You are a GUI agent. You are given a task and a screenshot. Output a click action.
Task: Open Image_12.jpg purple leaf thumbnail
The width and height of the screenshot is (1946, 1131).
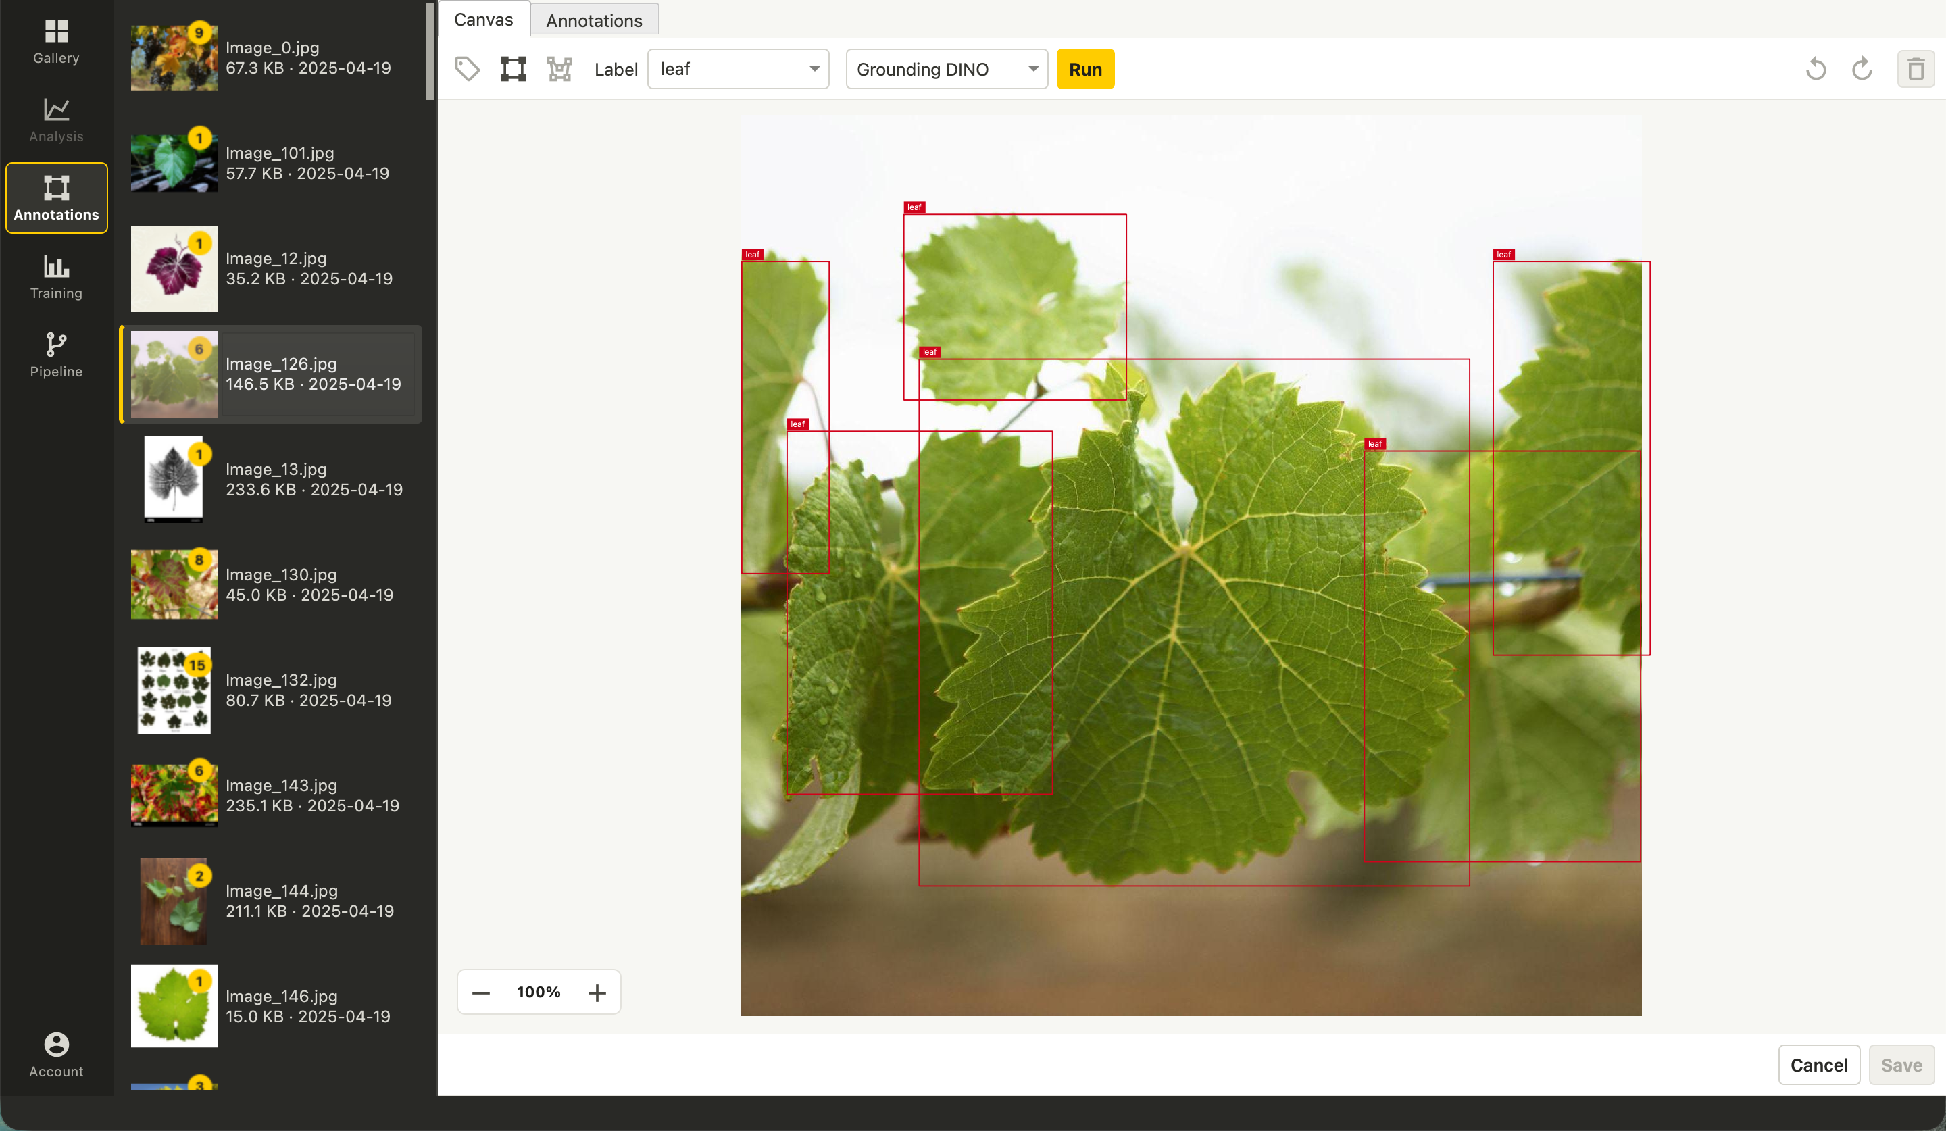(x=174, y=269)
